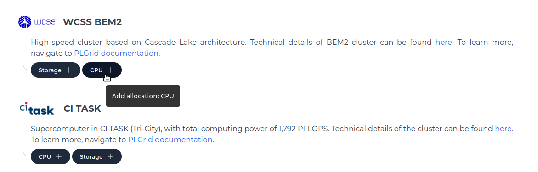Add CPU allocation for WCSS BEM2
Viewport: 538px width, 172px height.
pyautogui.click(x=102, y=70)
